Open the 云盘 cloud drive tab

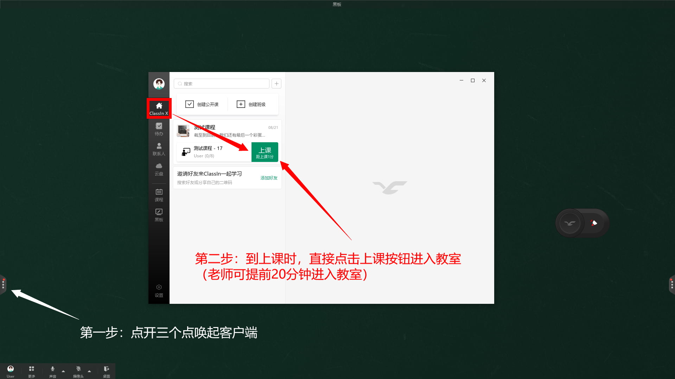[159, 169]
